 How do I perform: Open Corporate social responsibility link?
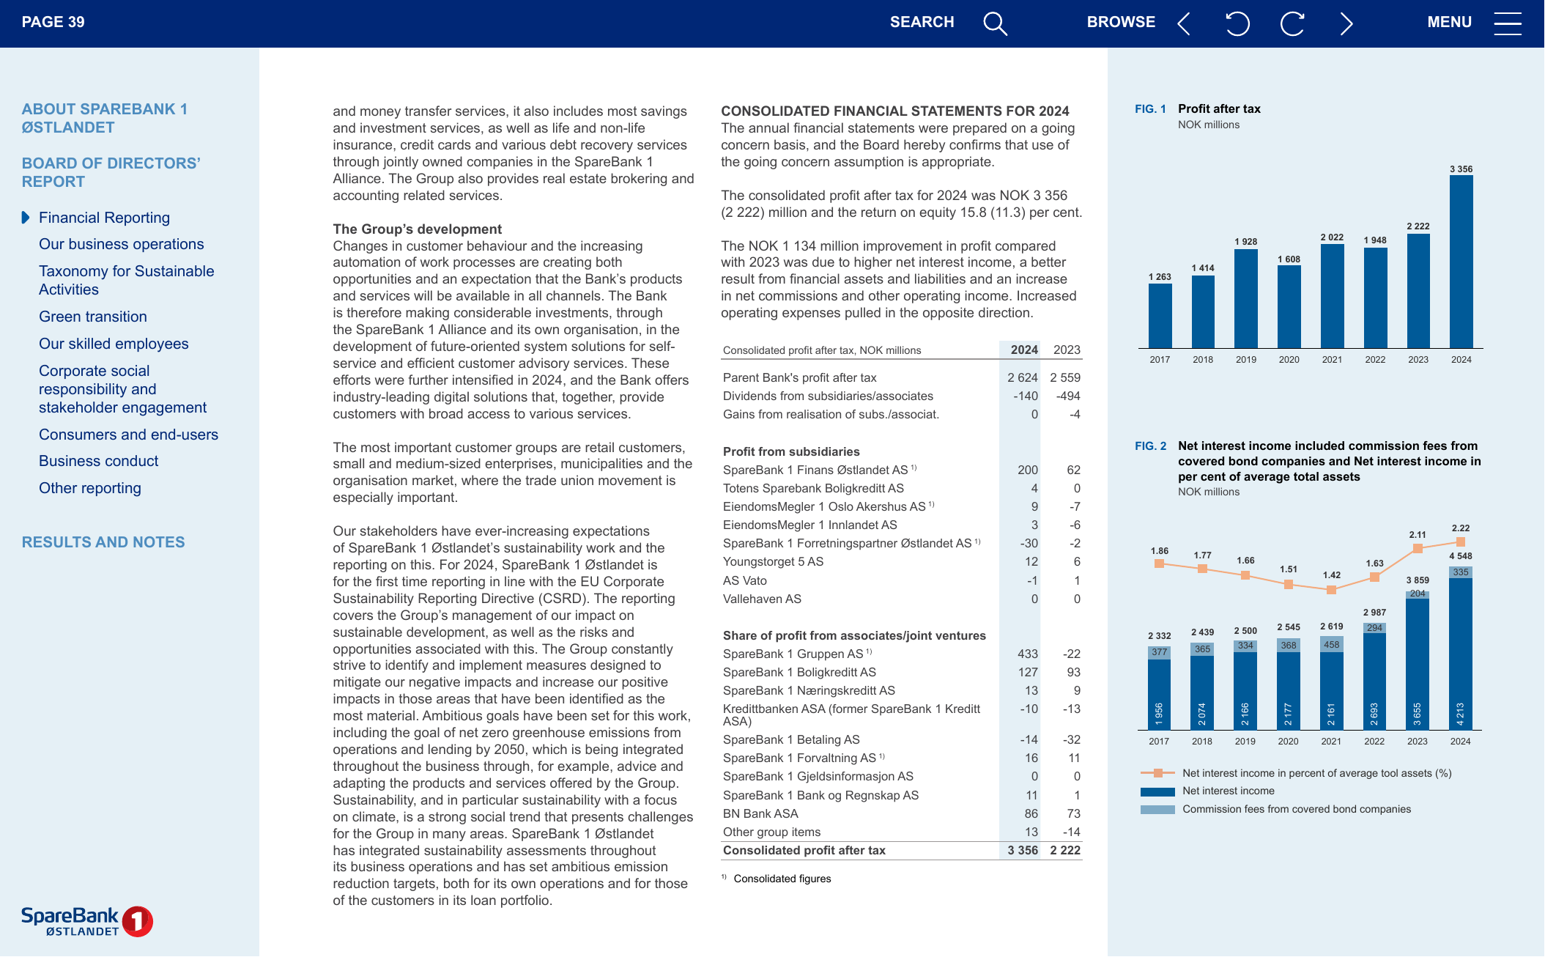[x=122, y=389]
